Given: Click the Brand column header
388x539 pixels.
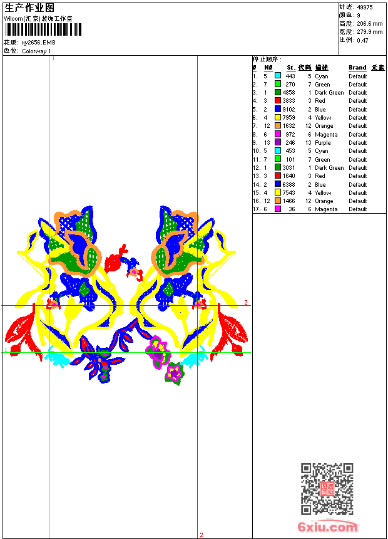Looking at the screenshot, I should 357,68.
